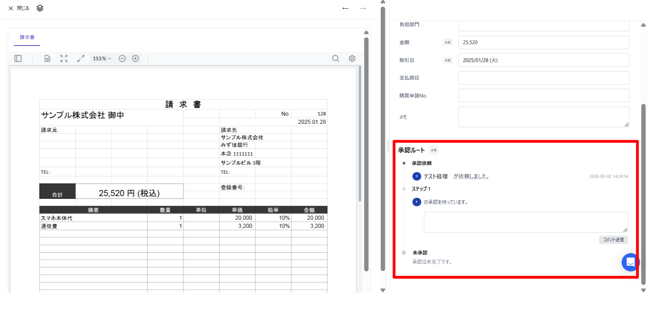Click the サンプル株式会社 御中 addressee
The width and height of the screenshot is (652, 309).
point(83,115)
